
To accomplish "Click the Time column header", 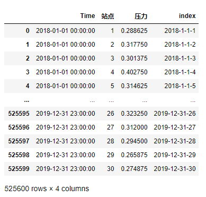I will click(x=87, y=16).
